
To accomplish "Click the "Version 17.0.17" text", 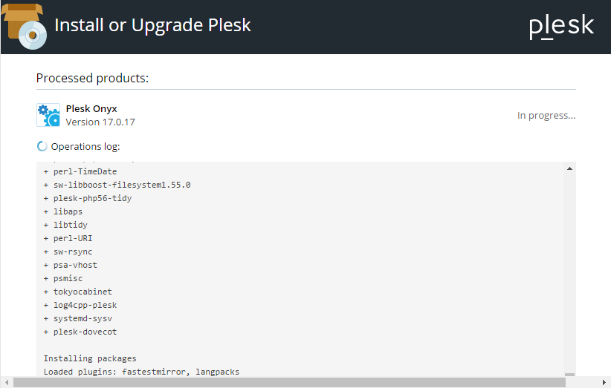I will tap(100, 122).
